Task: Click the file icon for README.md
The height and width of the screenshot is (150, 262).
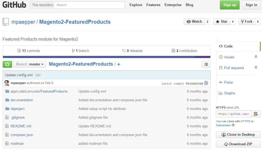Action: pos(7,126)
